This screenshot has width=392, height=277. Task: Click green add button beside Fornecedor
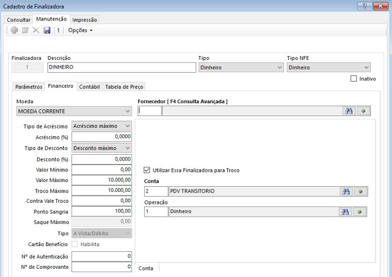pyautogui.click(x=363, y=111)
